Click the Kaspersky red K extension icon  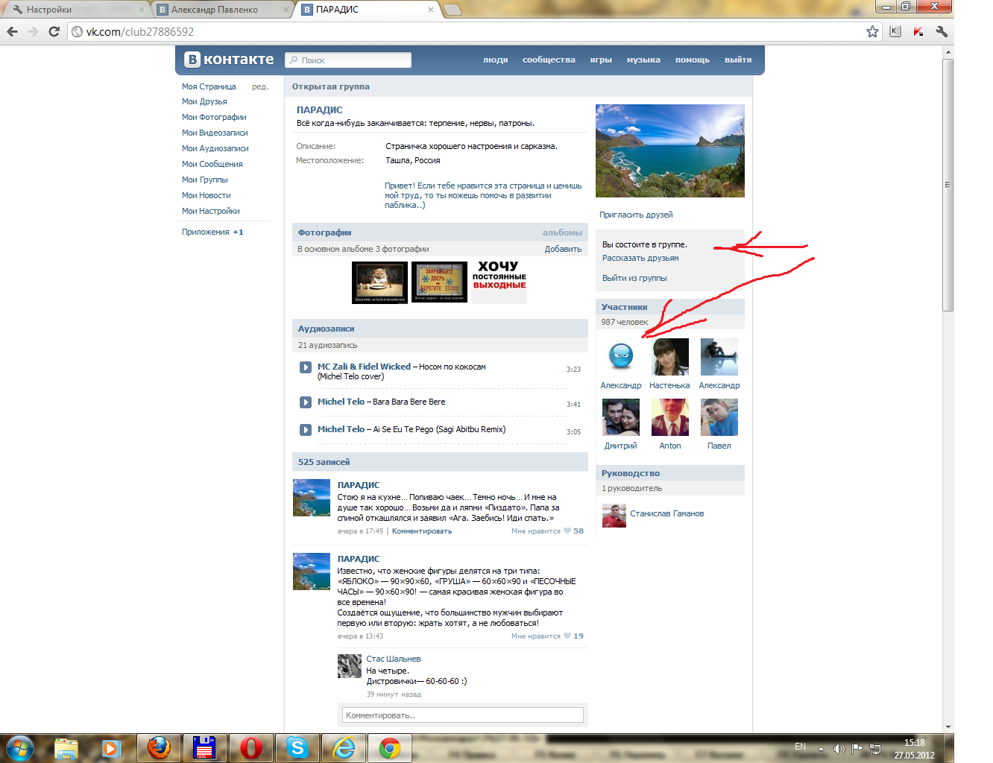[x=918, y=31]
